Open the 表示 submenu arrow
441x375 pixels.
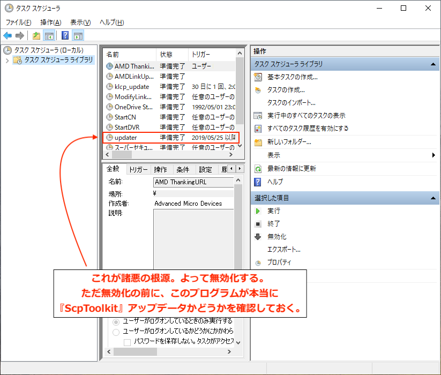[x=433, y=155]
